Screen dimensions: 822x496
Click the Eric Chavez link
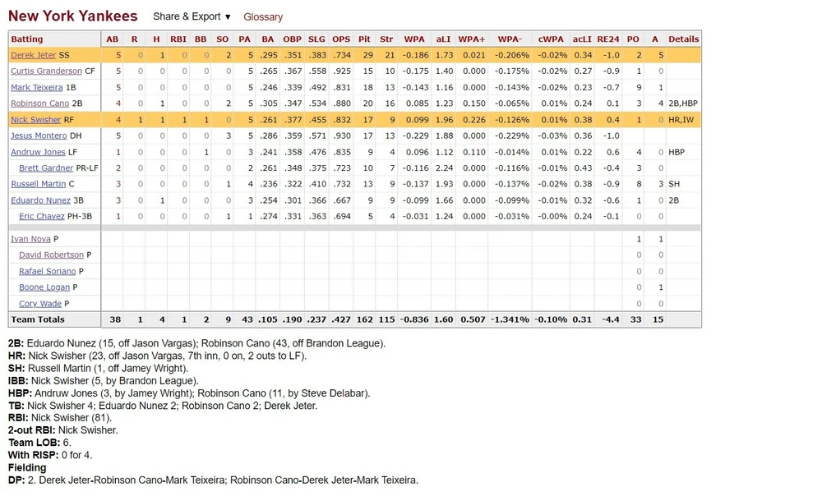(42, 216)
